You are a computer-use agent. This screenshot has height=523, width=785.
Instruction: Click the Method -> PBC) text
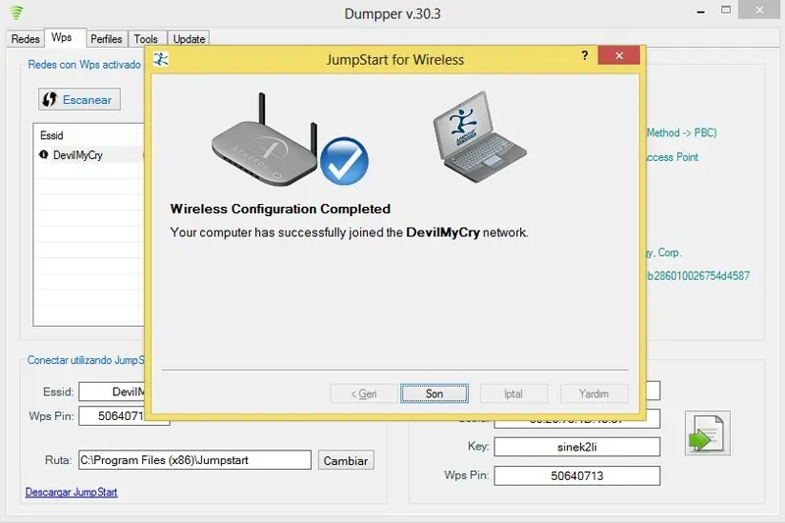682,132
